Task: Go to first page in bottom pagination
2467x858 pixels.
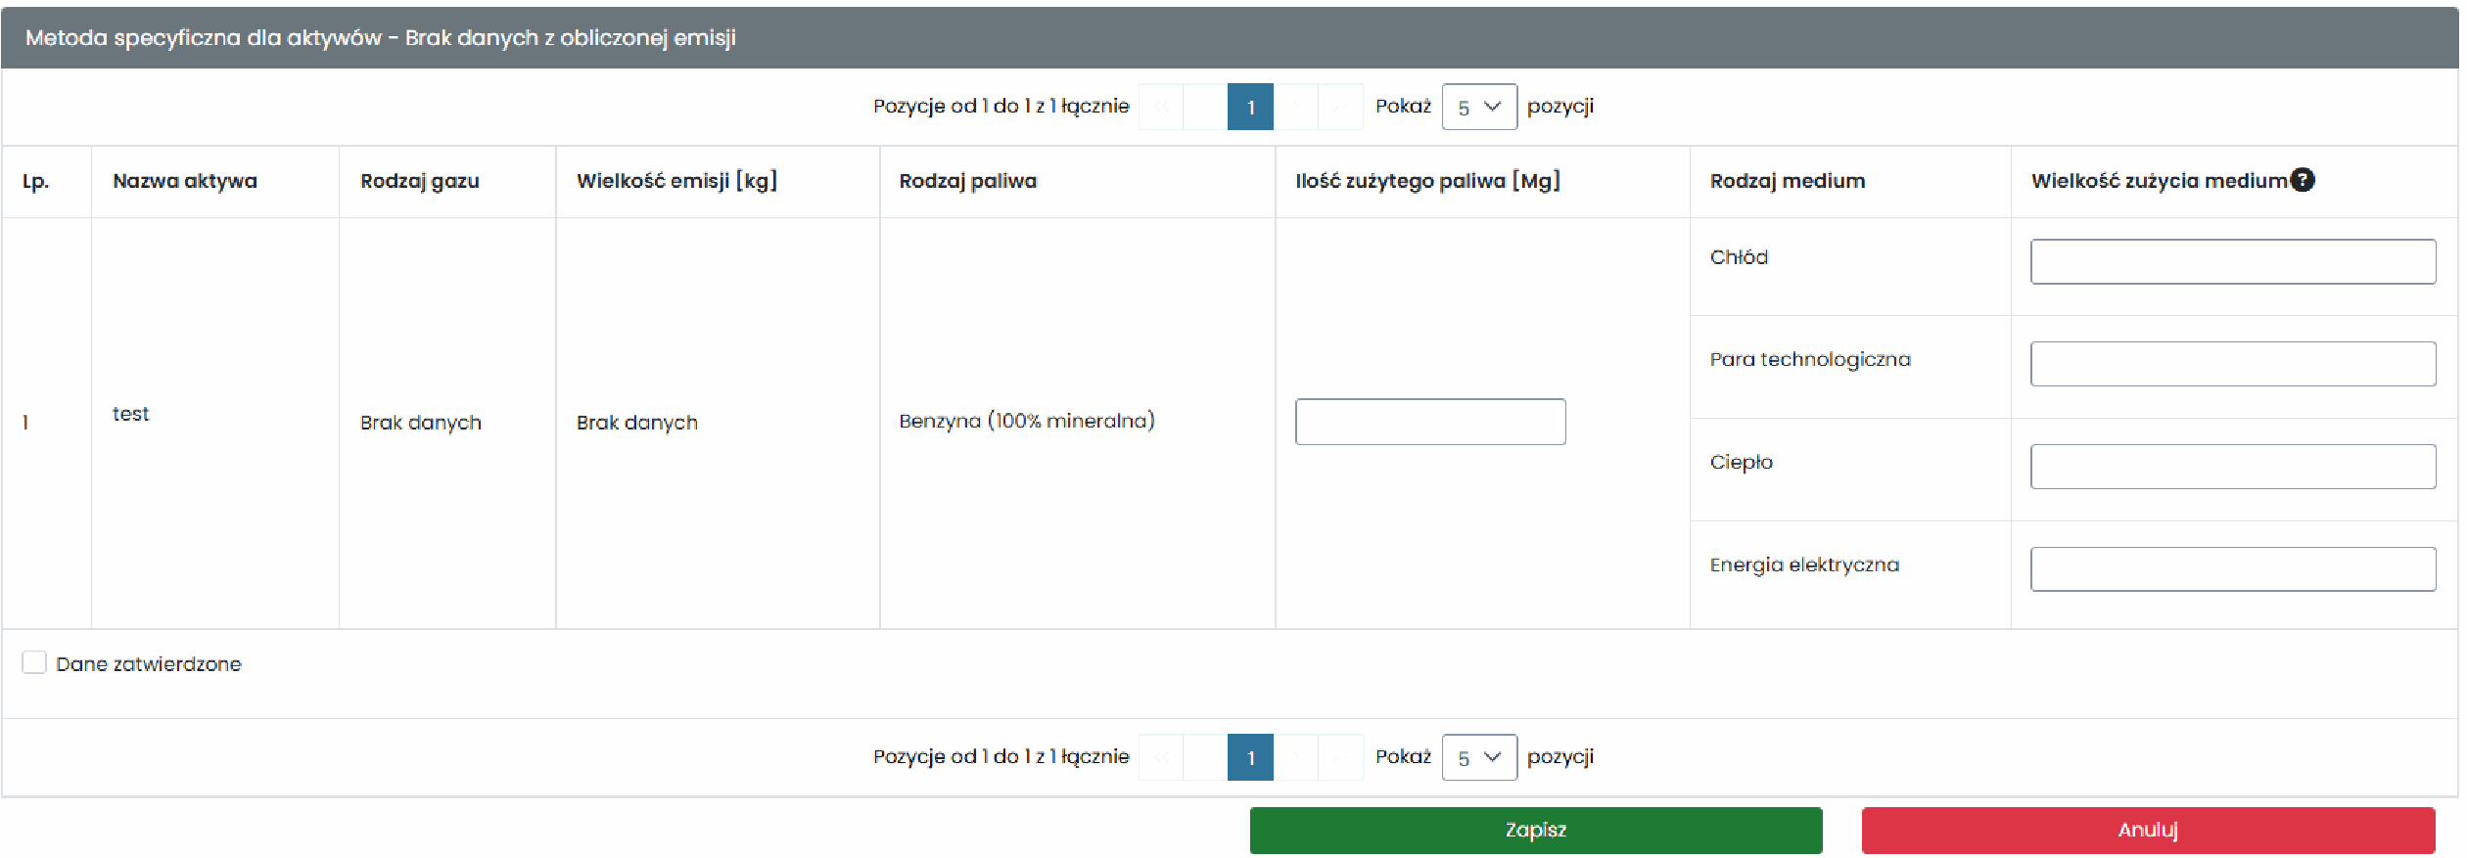Action: [1161, 757]
